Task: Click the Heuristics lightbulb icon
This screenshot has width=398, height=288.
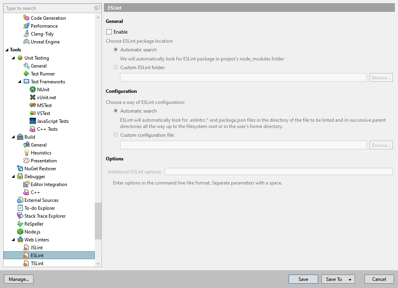Action: tap(26, 152)
